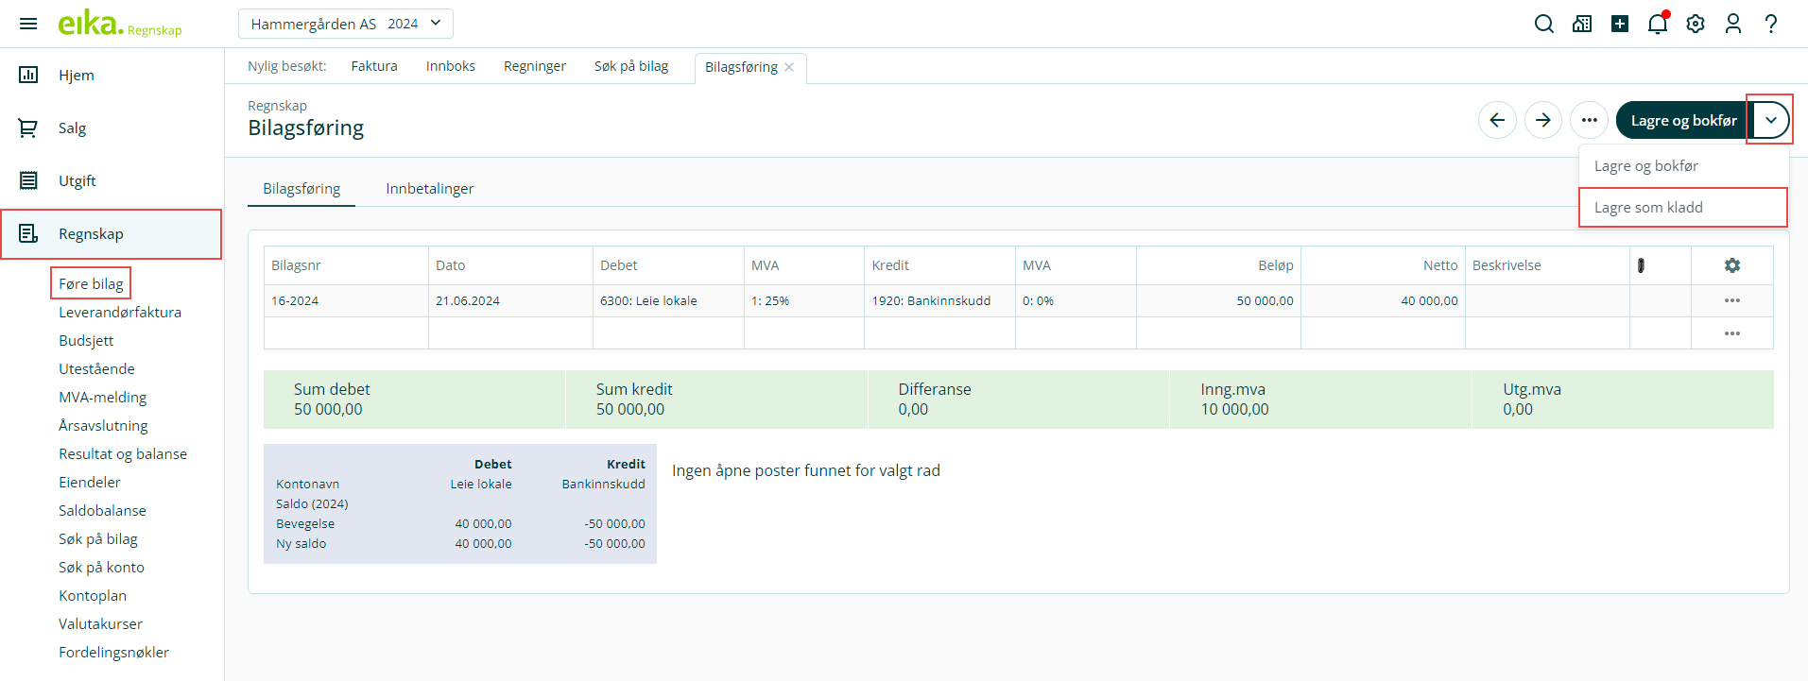Open Hjem in the sidebar

pos(112,75)
